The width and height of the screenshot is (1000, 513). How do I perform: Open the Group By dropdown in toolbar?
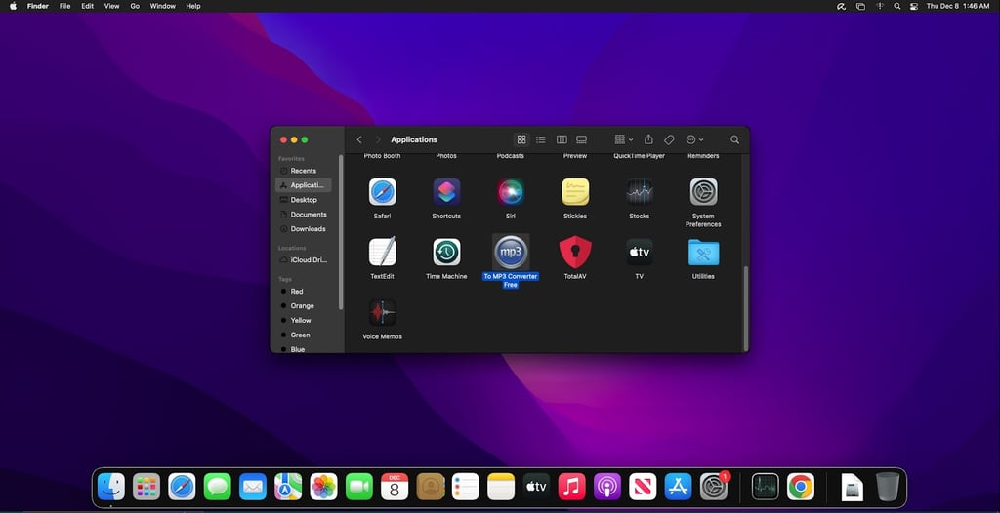pos(623,139)
